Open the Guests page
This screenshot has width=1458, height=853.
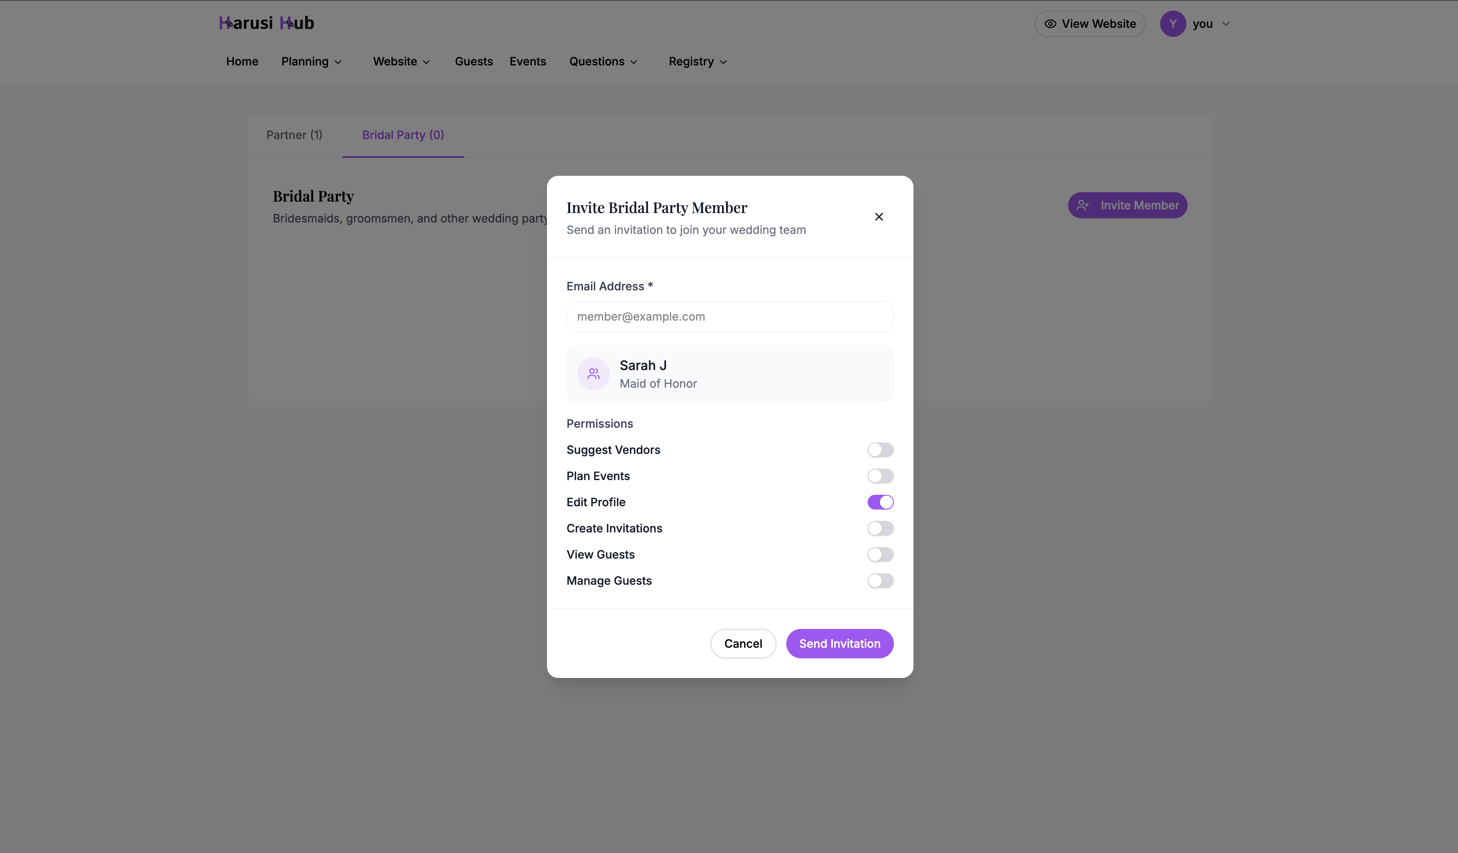[x=473, y=61]
